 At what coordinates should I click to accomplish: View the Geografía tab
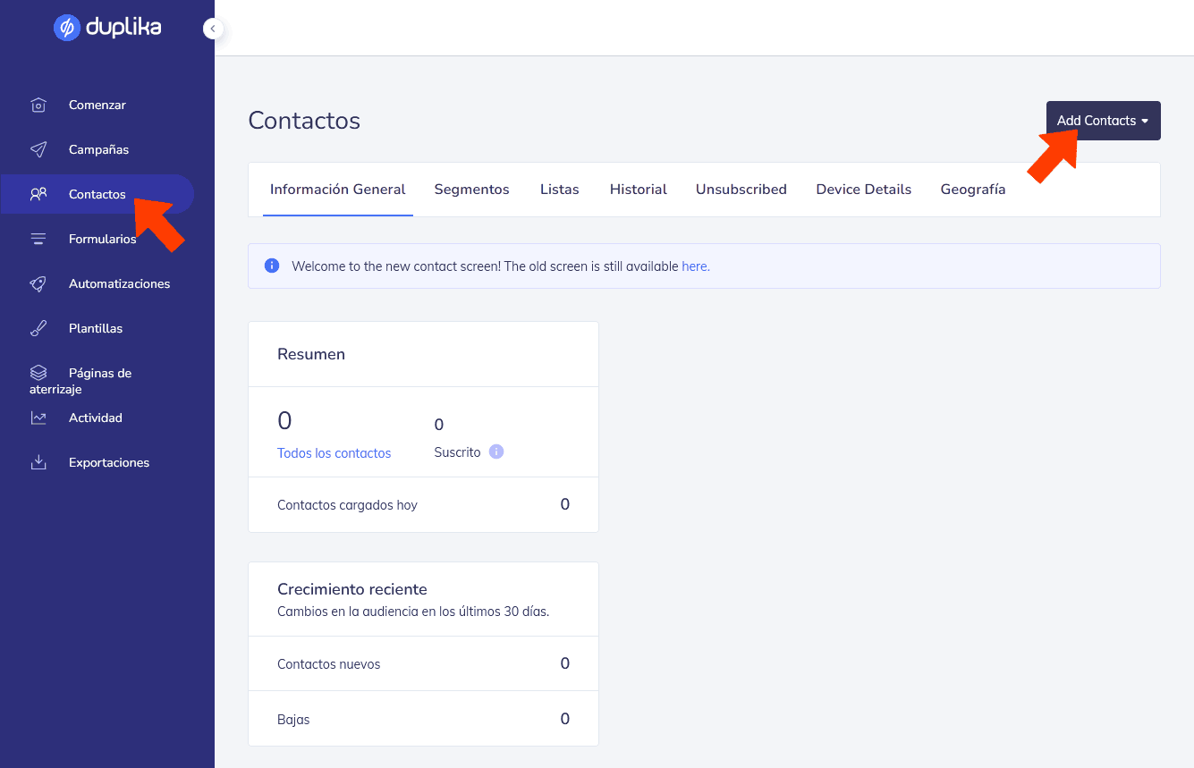tap(972, 190)
